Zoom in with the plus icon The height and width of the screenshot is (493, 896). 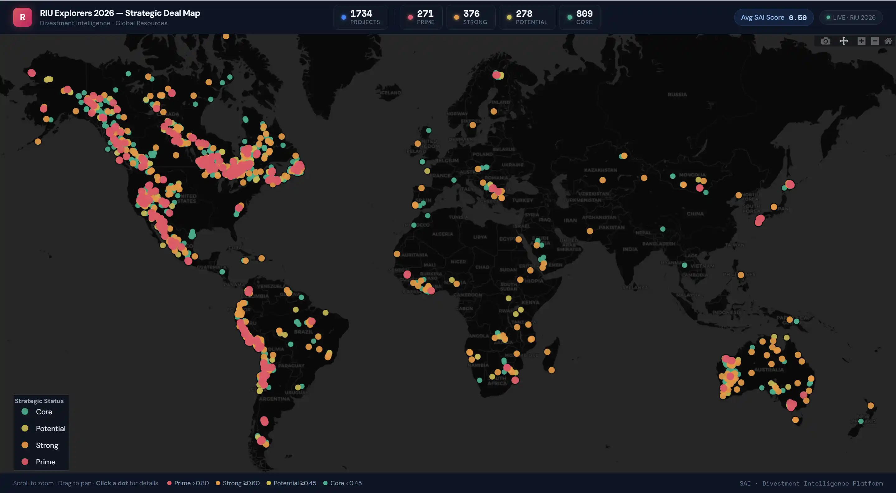861,41
